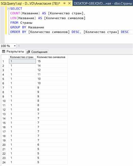
Task: Select the cell with value 11
Action: pos(52,75)
